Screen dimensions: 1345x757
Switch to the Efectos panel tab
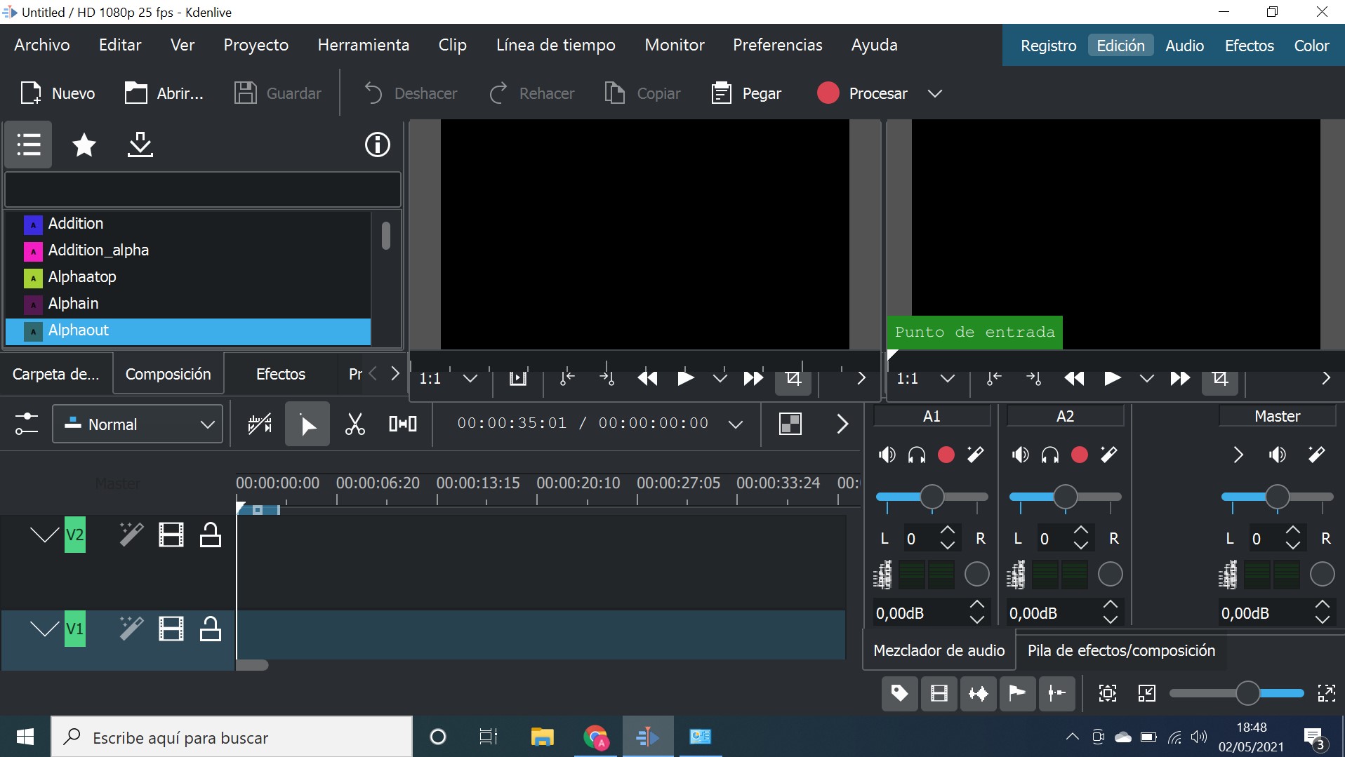tap(281, 374)
